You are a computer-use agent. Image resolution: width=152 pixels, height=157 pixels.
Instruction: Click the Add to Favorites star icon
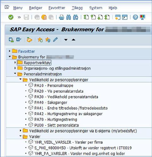click(40, 40)
